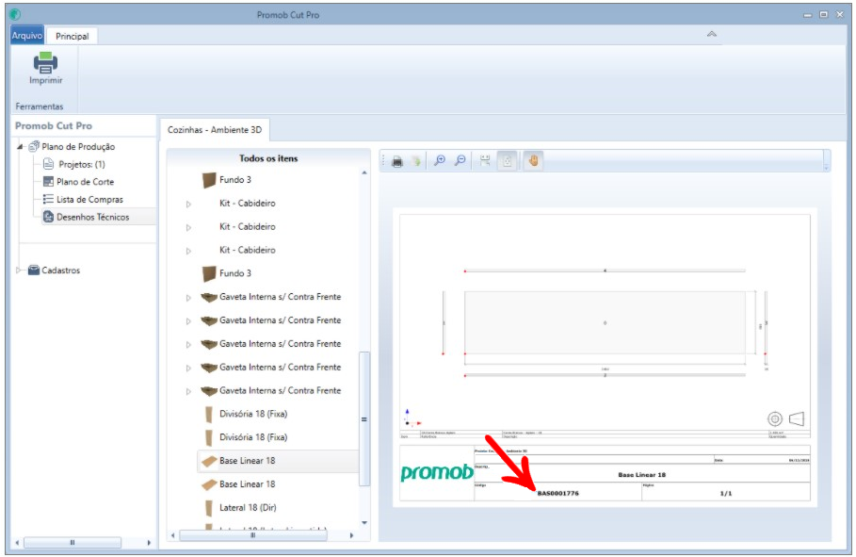Click the Lista de Compras list icon
The image size is (856, 557).
pyautogui.click(x=48, y=199)
